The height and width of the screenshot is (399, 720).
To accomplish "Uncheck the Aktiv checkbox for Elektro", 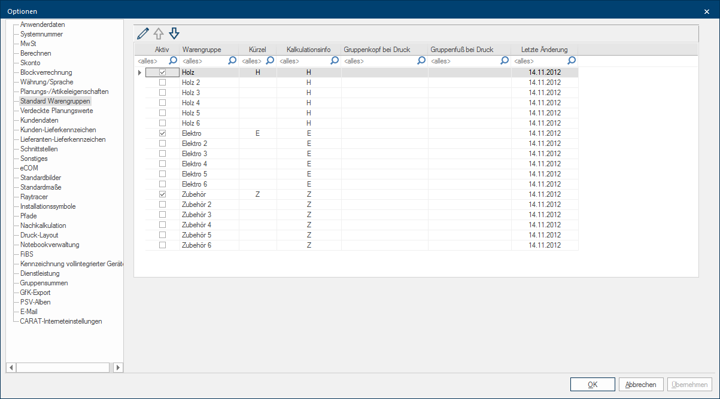I will click(162, 133).
